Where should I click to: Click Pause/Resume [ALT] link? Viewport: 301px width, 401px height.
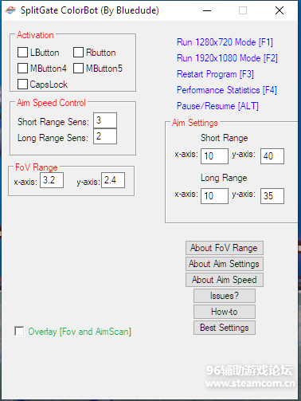pyautogui.click(x=217, y=106)
